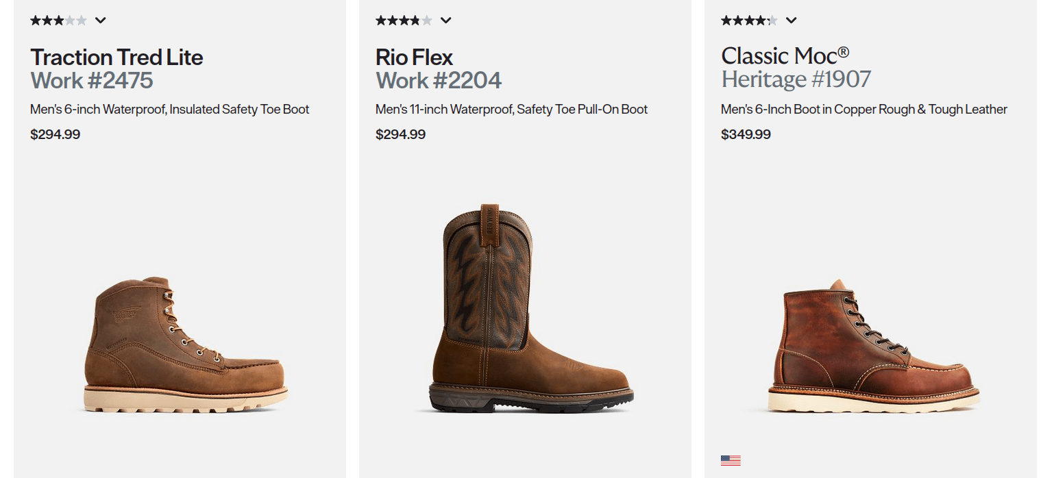Expand the Rio Flex rating chevron
Viewport: 1041px width, 478px height.
pyautogui.click(x=446, y=21)
